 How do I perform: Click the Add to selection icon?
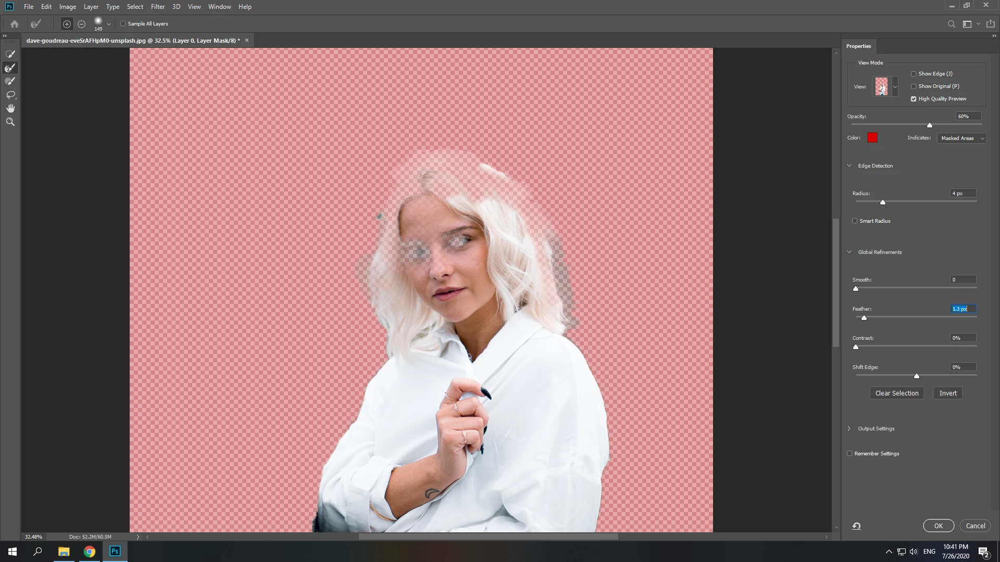pyautogui.click(x=67, y=24)
